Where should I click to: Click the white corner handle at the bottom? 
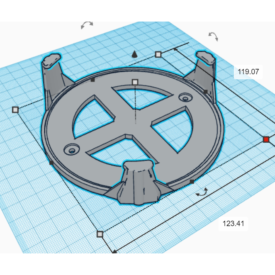100,234
